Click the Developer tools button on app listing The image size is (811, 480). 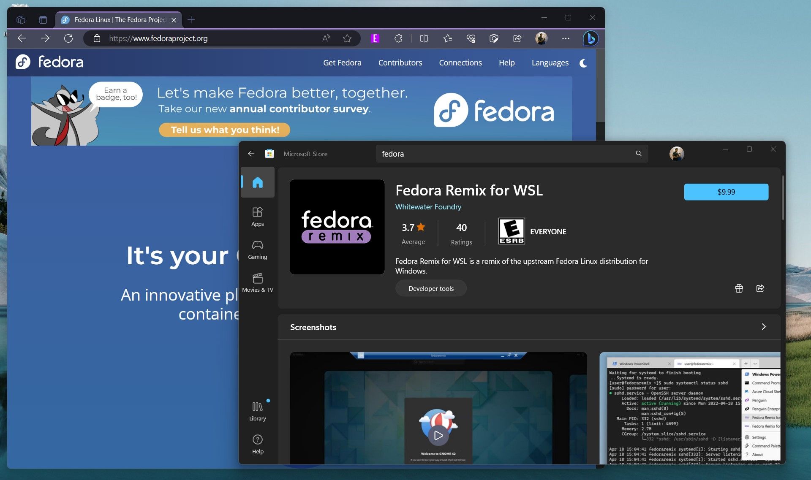click(x=431, y=288)
